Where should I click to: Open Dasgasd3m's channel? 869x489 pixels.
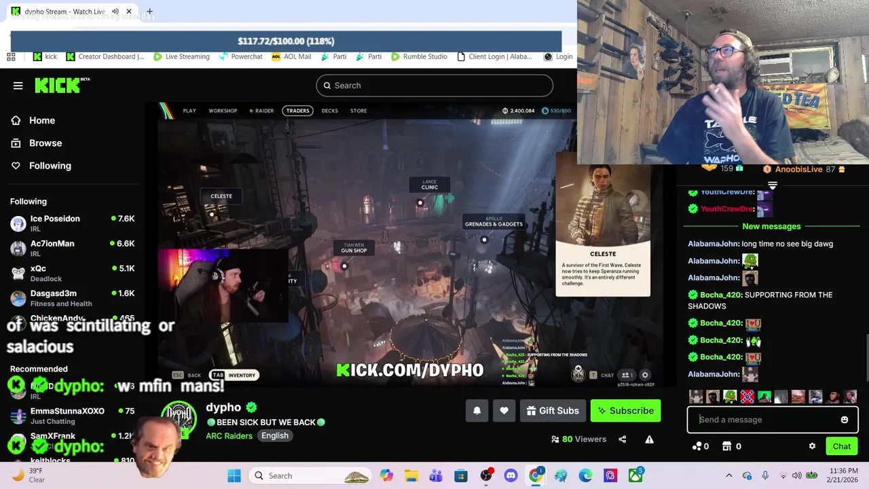pyautogui.click(x=72, y=298)
